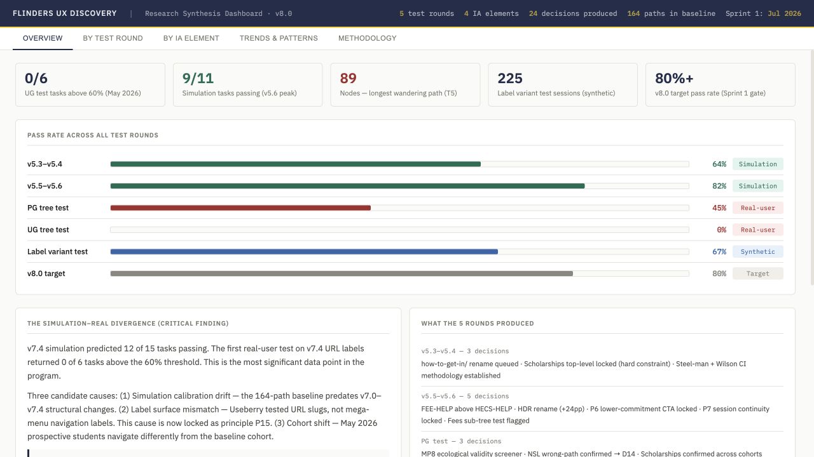Click the 64% value

[719, 164]
